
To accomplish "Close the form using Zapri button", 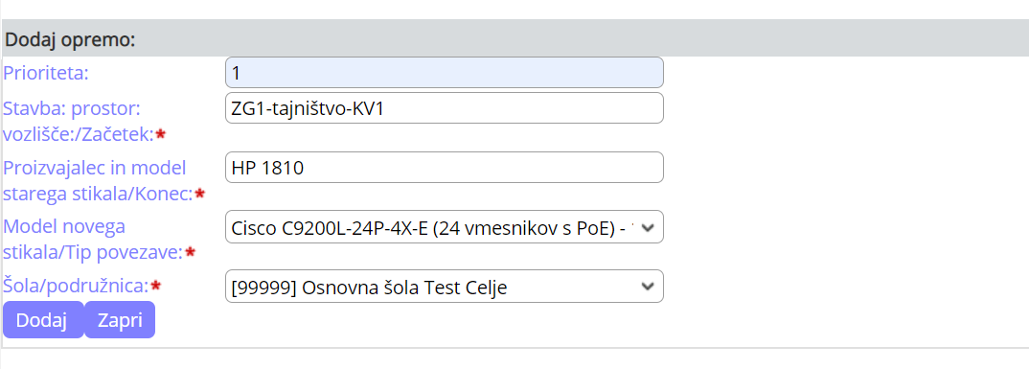I will (120, 320).
